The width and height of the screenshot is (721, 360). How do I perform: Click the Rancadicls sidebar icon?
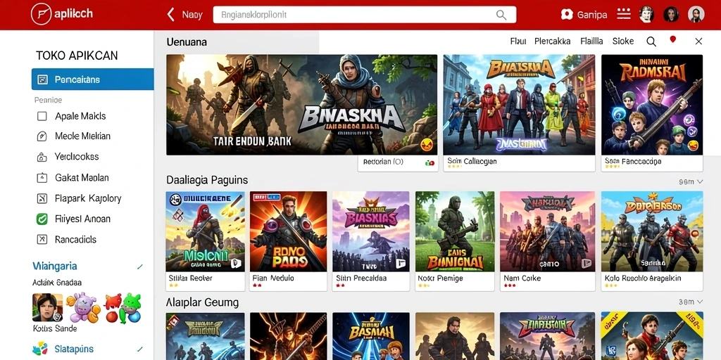tap(42, 240)
